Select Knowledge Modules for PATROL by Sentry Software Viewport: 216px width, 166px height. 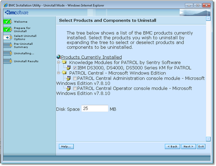pyautogui.click(x=125, y=63)
